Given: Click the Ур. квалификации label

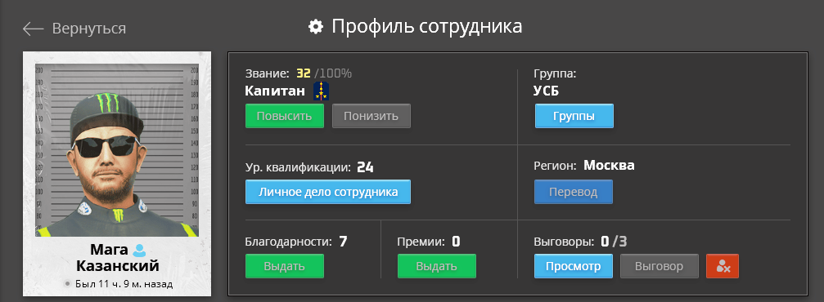Looking at the screenshot, I should pyautogui.click(x=297, y=168).
